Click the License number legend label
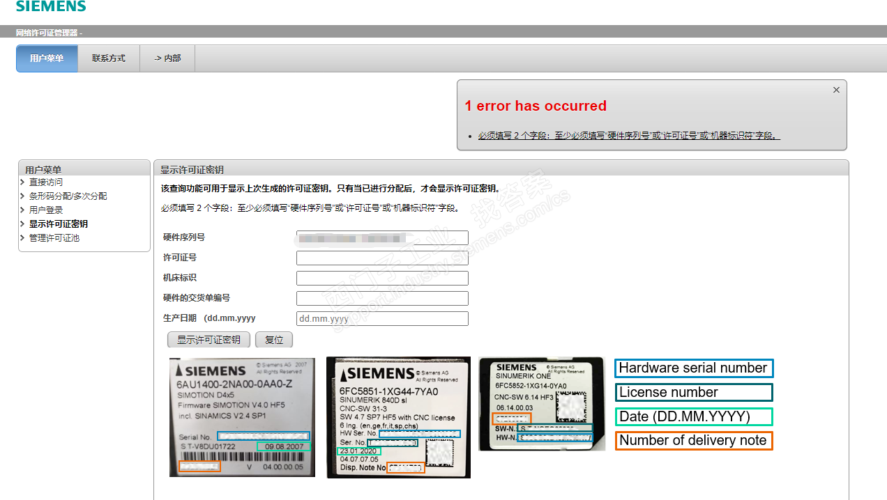Screen dimensions: 887x500 (x=694, y=393)
